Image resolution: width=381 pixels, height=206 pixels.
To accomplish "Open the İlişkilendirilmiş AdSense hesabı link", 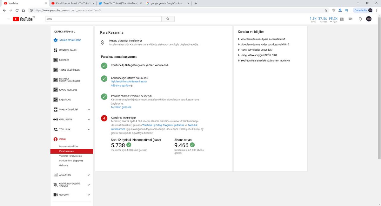I will click(129, 81).
